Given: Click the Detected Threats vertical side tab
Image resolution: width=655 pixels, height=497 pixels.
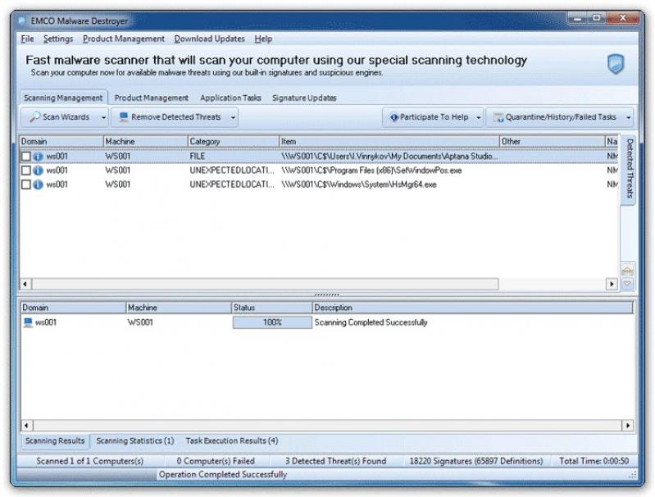Looking at the screenshot, I should [x=629, y=169].
